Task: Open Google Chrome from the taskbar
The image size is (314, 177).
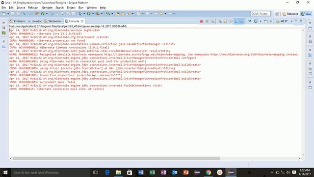Action: 209,173
